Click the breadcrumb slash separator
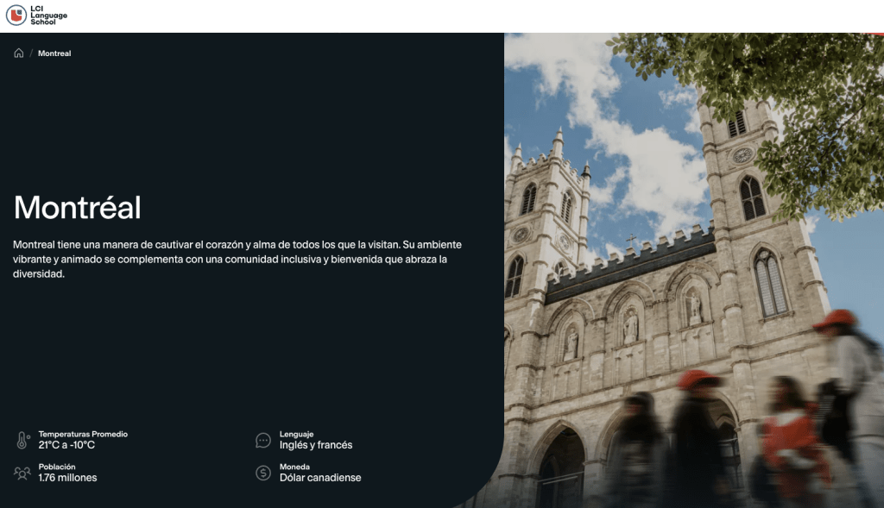 (31, 53)
